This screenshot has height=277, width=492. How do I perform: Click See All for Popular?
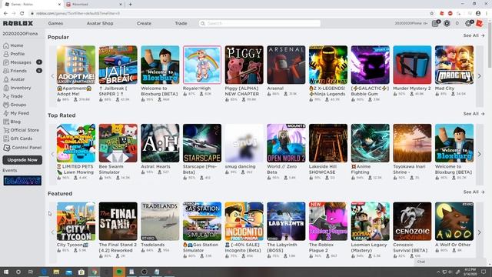pos(474,35)
